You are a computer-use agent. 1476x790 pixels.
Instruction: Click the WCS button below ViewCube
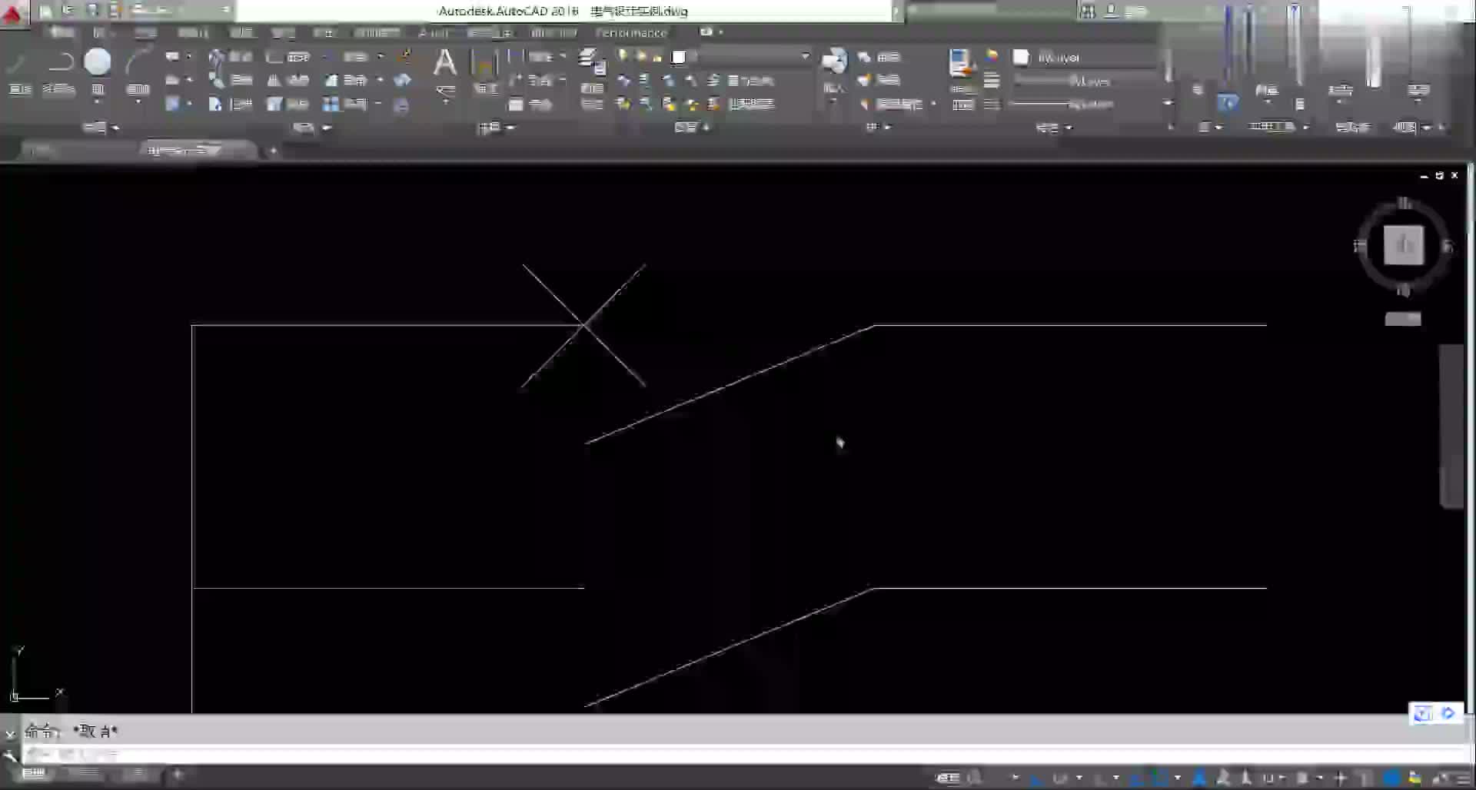coord(1403,319)
